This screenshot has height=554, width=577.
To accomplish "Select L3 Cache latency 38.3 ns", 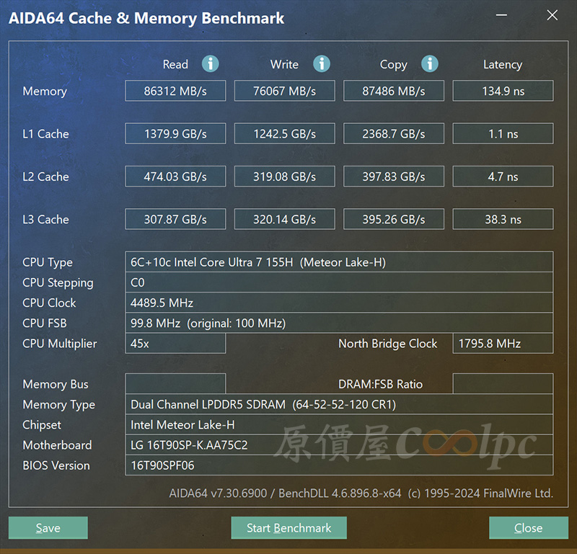I will (503, 219).
